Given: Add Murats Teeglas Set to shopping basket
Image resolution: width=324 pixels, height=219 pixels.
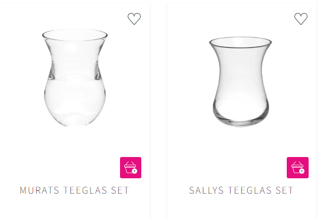Looking at the screenshot, I should tap(131, 168).
